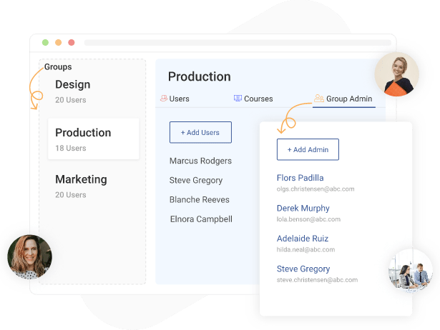
Task: Open the Marketing group
Action: (81, 186)
